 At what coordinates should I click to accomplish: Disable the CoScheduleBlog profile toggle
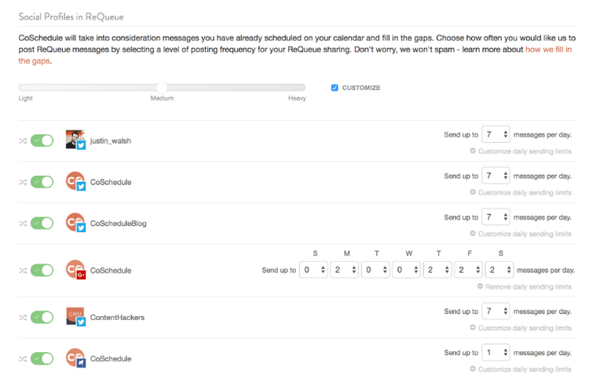pyautogui.click(x=42, y=224)
